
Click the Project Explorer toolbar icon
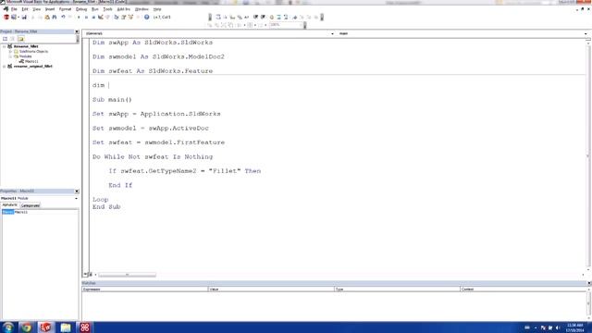tap(117, 17)
